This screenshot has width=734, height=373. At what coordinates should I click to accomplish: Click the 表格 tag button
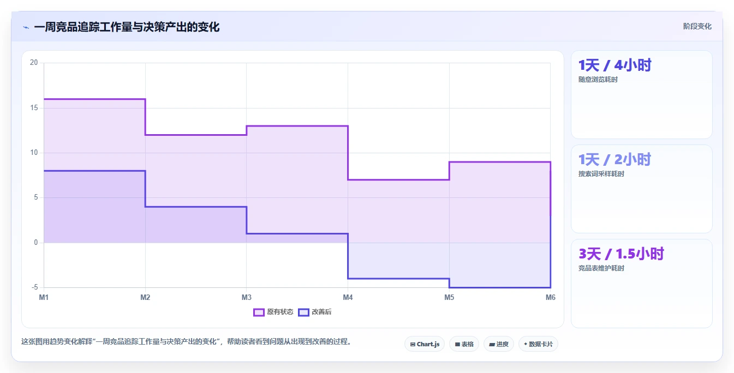(x=464, y=344)
